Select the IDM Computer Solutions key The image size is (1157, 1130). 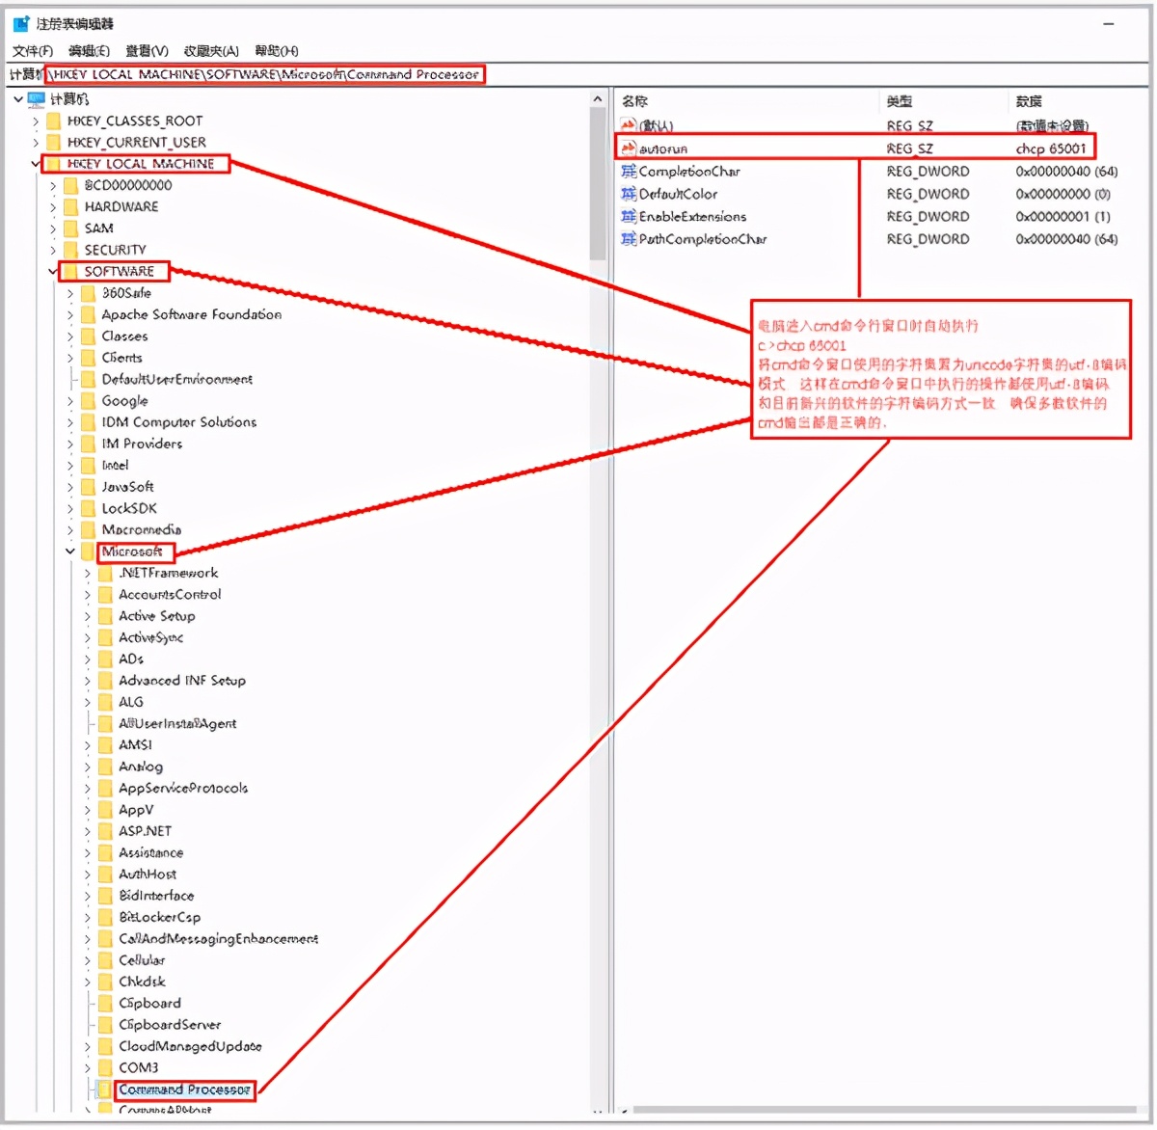pos(179,422)
